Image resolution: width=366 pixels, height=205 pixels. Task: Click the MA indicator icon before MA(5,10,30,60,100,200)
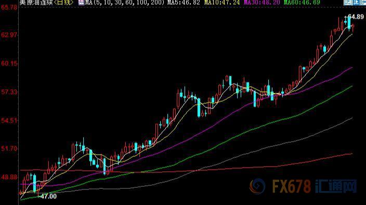[81, 3]
